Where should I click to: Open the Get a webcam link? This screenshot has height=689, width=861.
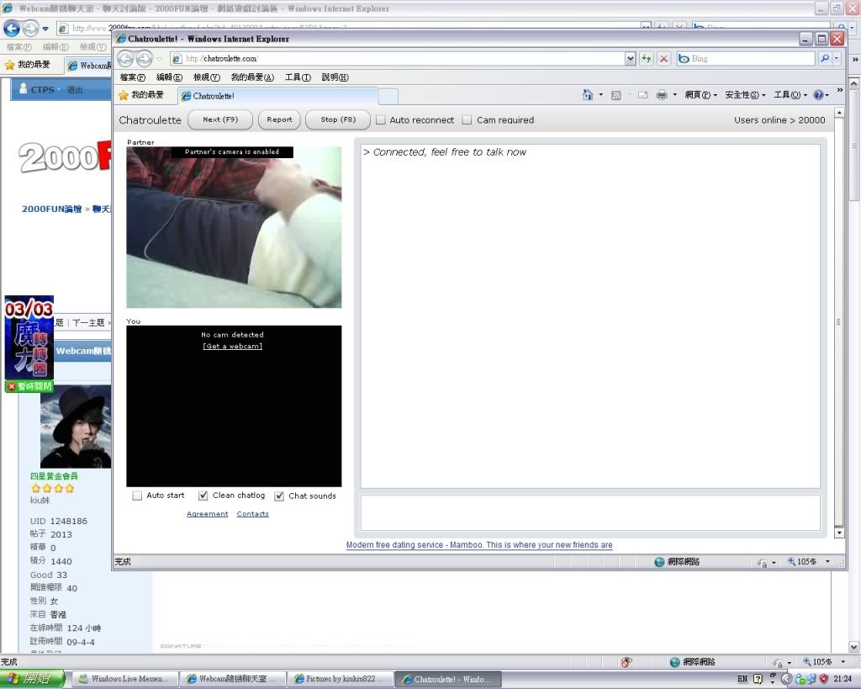(233, 347)
